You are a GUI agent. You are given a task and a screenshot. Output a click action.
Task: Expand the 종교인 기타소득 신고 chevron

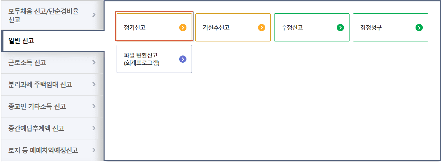(94, 106)
